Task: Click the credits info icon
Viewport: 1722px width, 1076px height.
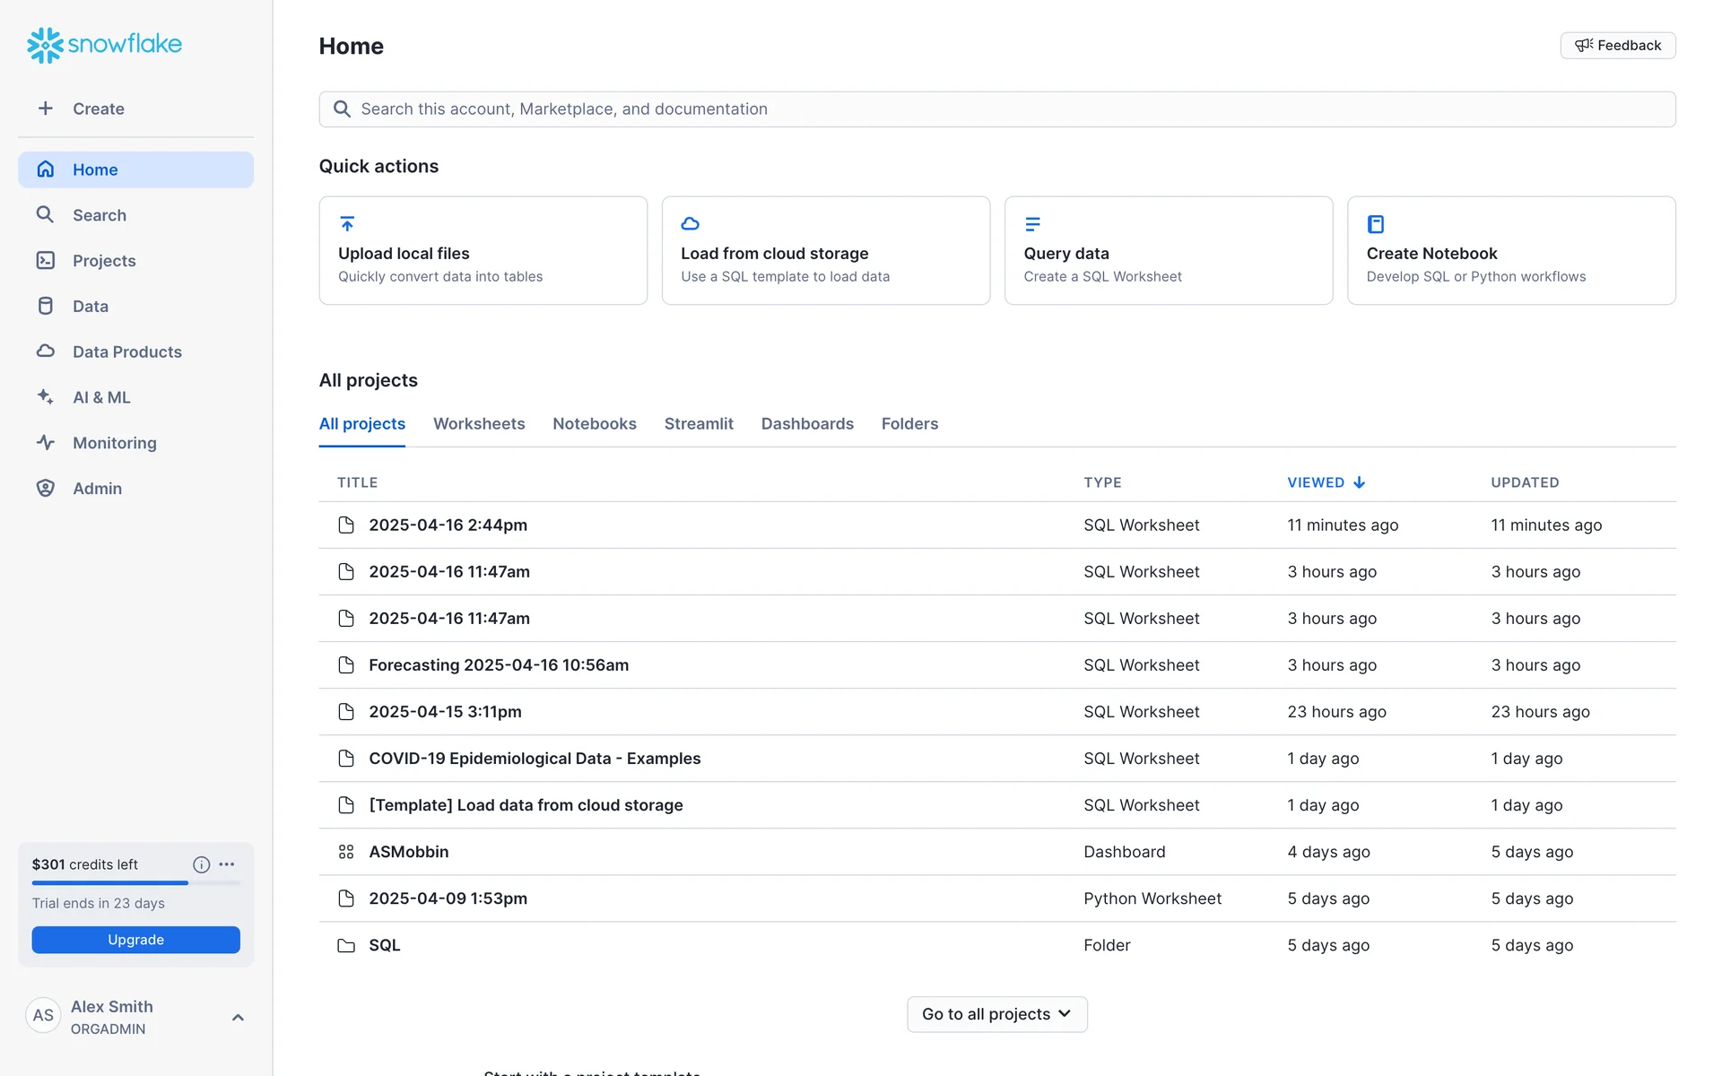Action: click(x=201, y=864)
